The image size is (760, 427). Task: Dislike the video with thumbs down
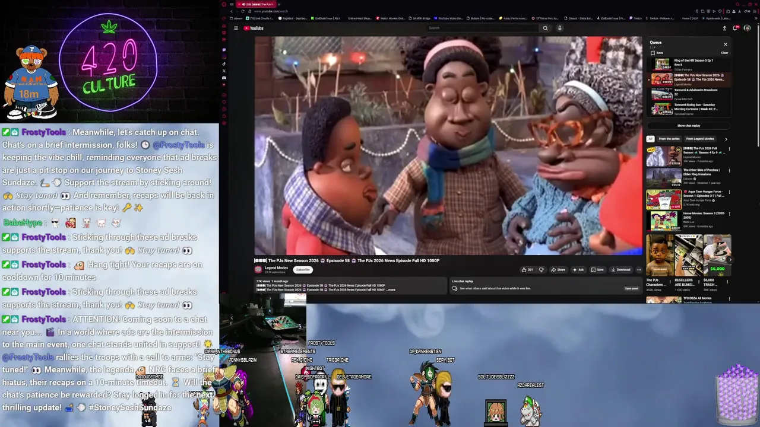[x=541, y=270]
